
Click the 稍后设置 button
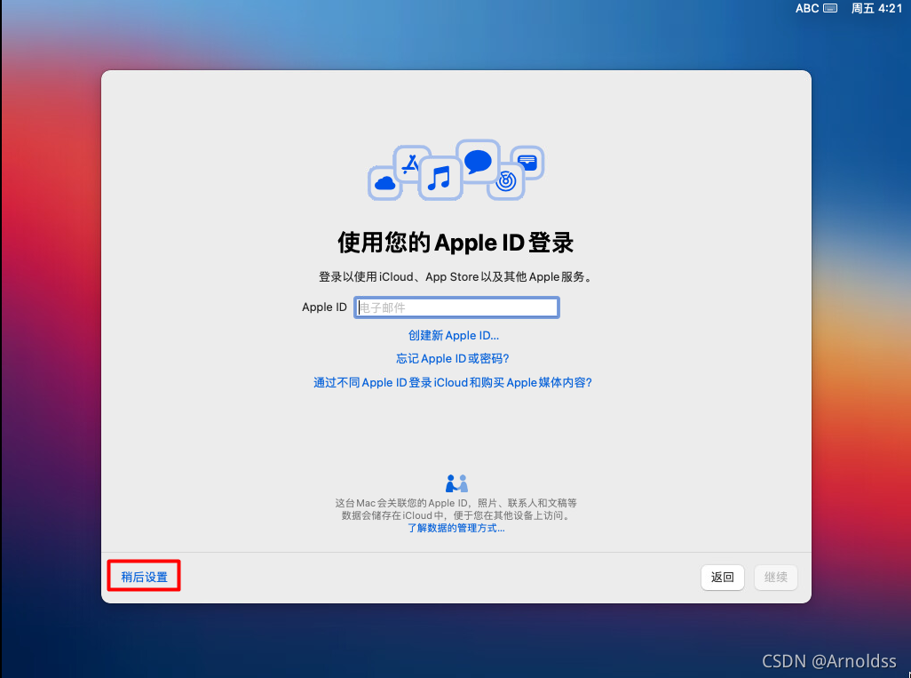144,577
